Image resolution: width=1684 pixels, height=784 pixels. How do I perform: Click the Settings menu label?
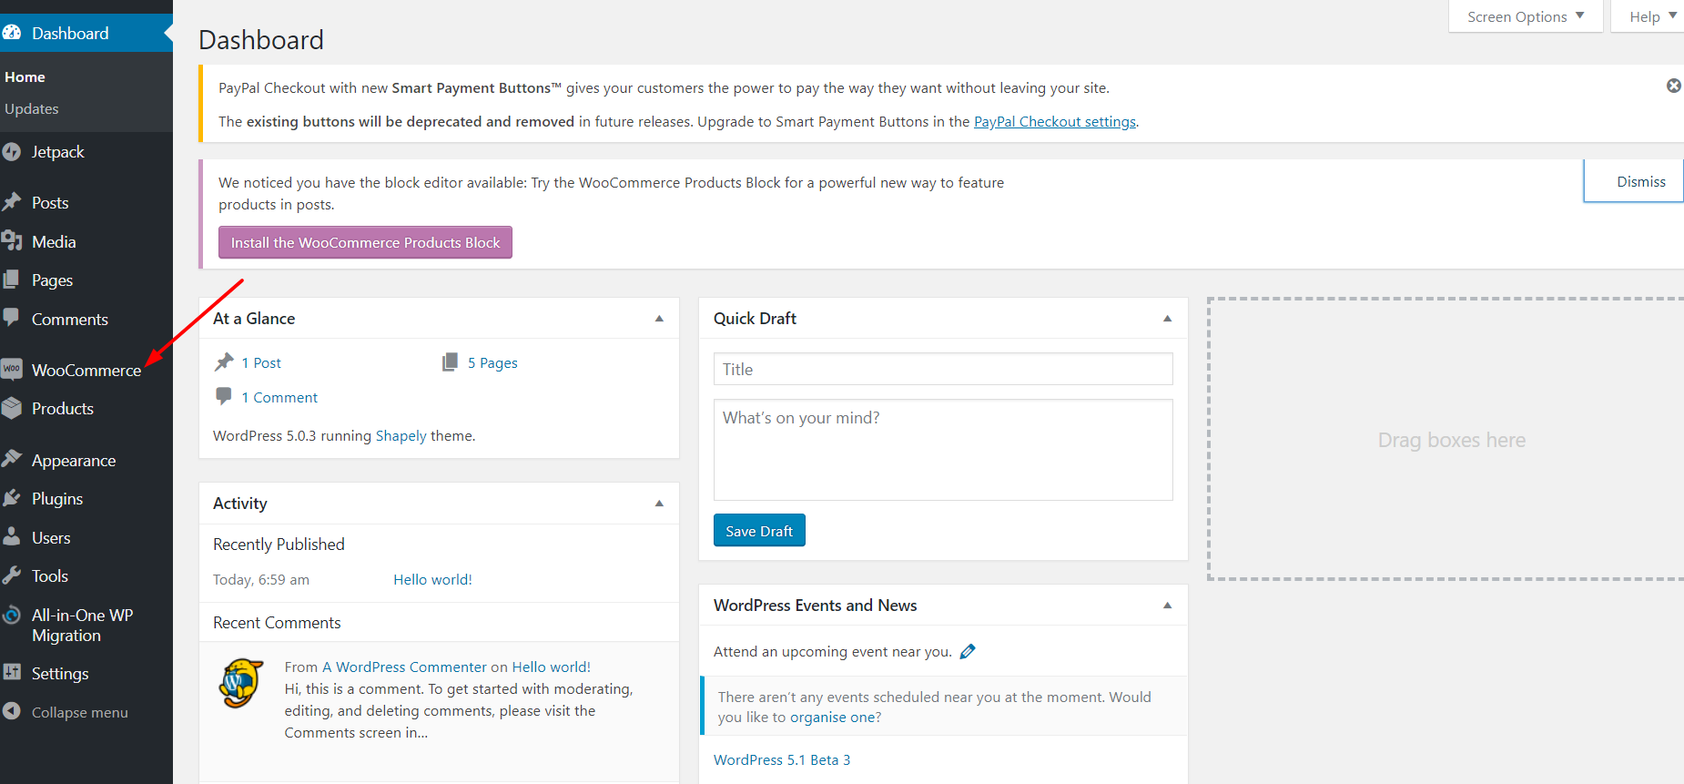click(60, 674)
